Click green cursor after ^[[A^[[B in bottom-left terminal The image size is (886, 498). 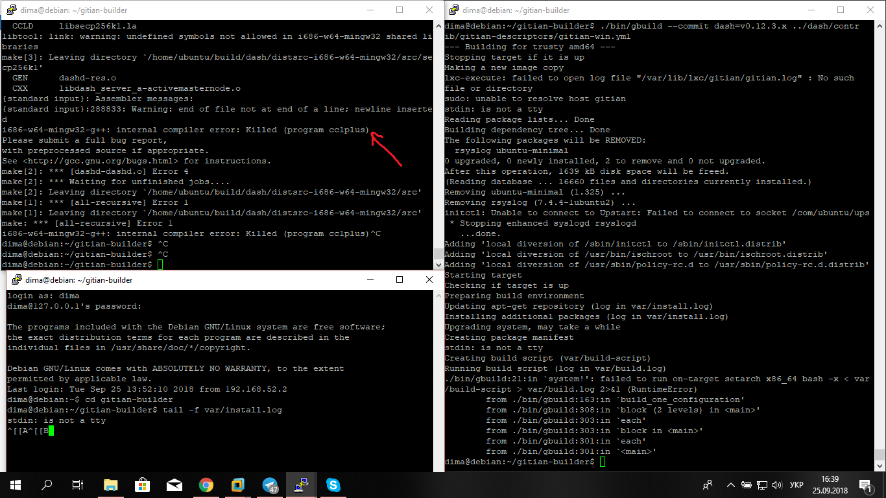(51, 431)
